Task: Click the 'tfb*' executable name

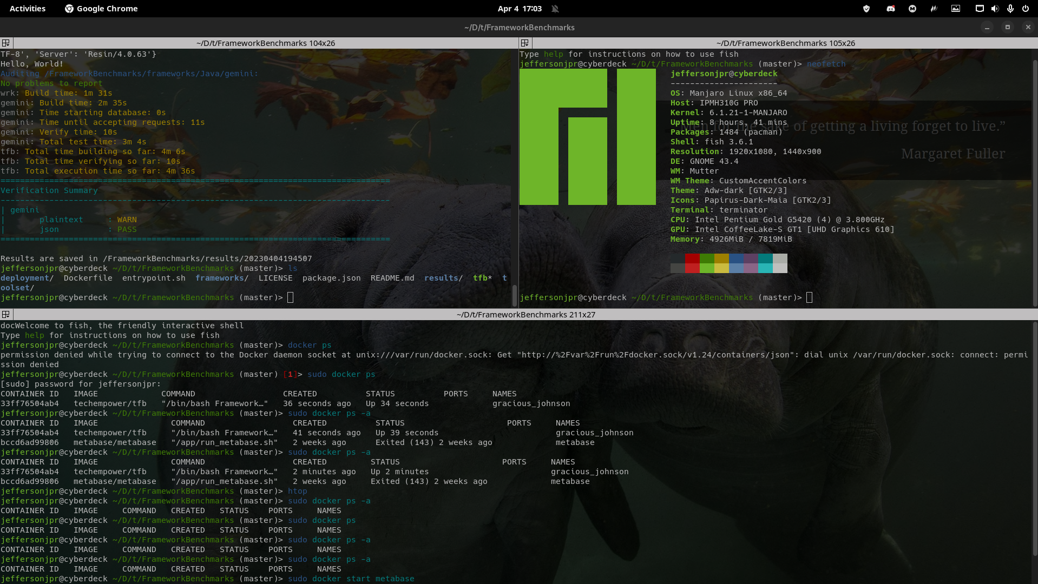Action: pos(482,278)
